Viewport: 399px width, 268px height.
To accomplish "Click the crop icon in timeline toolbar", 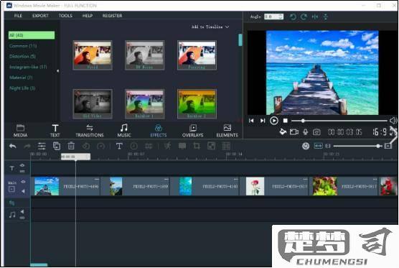I will point(197,146).
